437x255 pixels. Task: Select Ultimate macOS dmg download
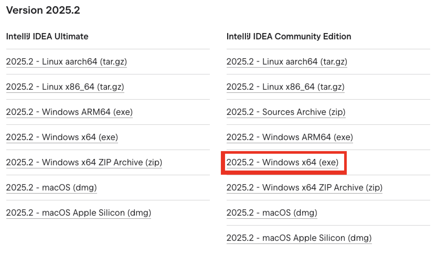(51, 188)
